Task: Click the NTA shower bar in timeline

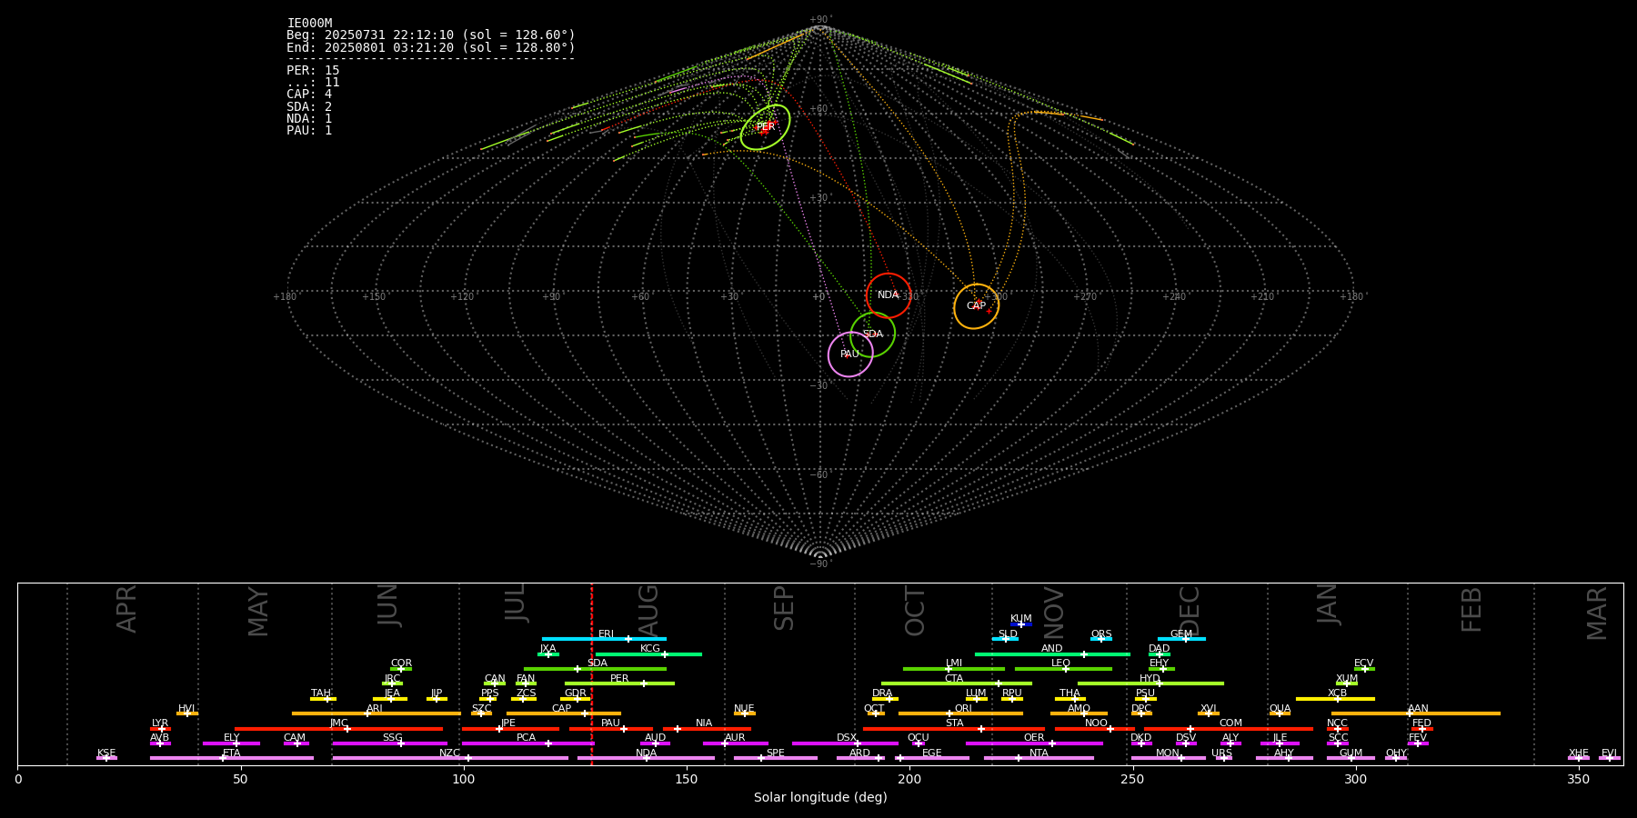Action: (1039, 758)
